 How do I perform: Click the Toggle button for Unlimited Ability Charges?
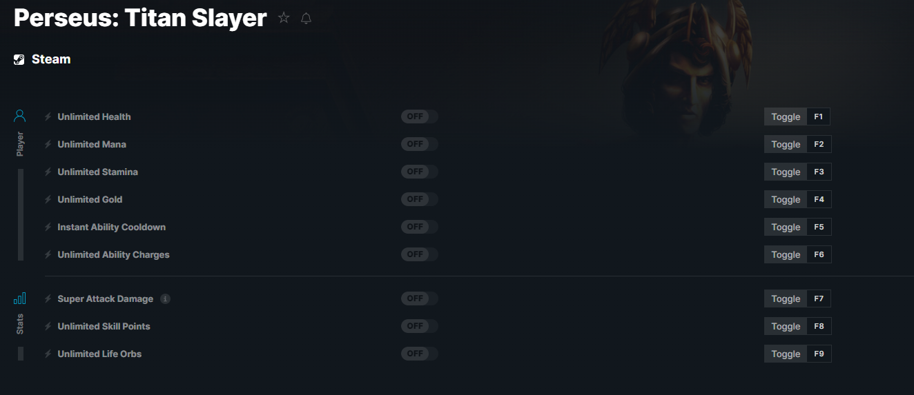pyautogui.click(x=786, y=254)
